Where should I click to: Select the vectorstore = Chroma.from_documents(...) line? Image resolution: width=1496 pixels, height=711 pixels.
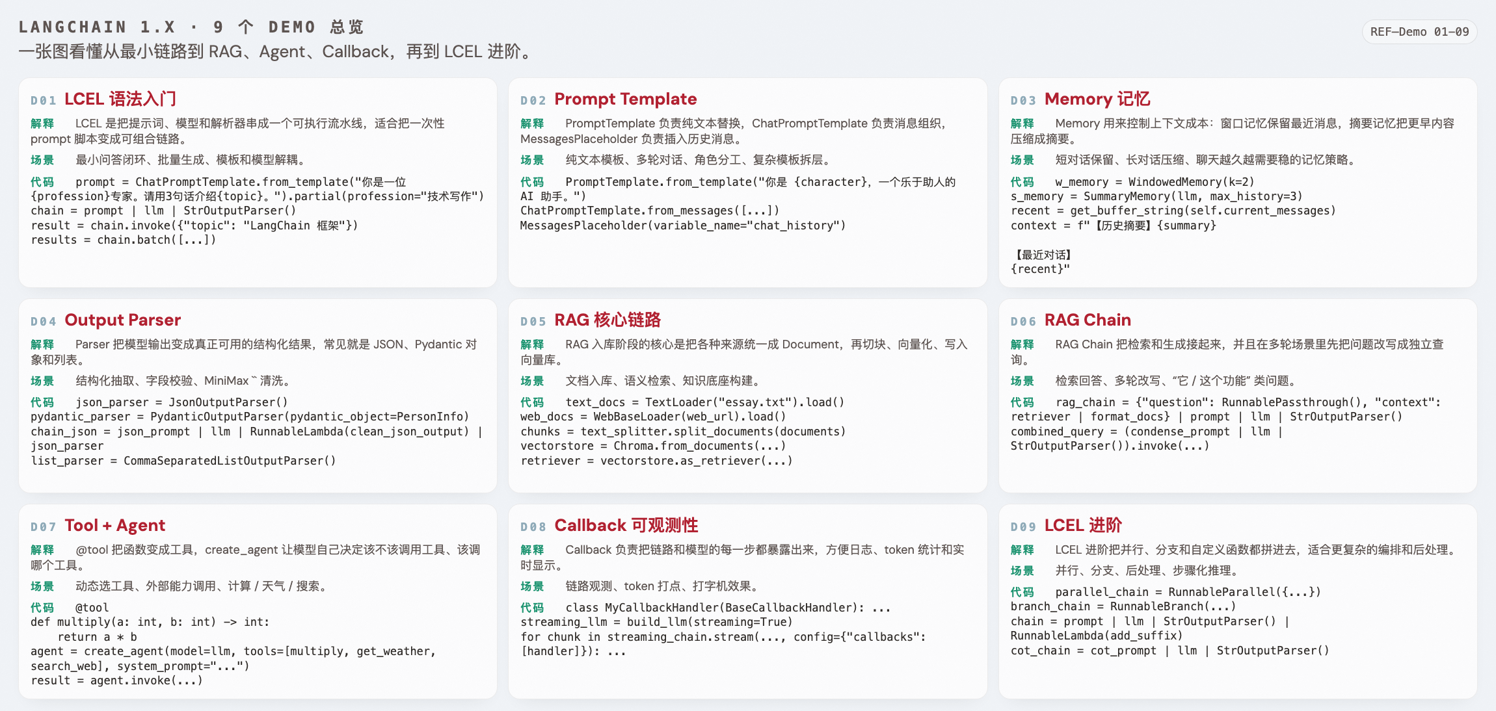coord(653,446)
